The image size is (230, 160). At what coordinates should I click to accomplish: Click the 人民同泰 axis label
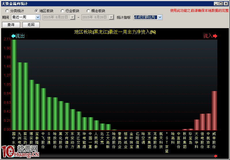pyautogui.click(x=96, y=140)
